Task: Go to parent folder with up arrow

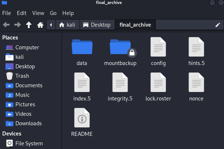Action: point(29,25)
